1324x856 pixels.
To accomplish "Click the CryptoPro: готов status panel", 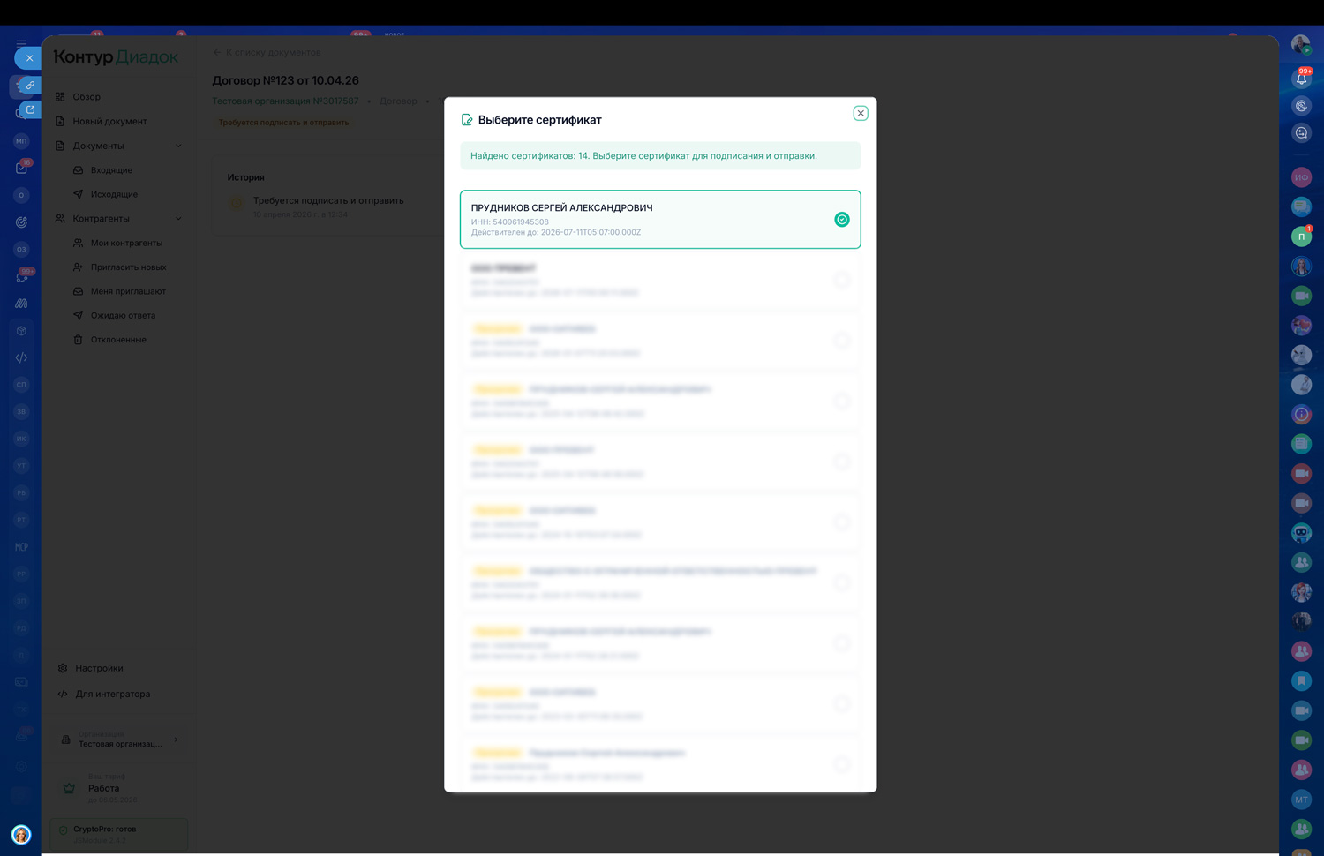I will (x=119, y=833).
